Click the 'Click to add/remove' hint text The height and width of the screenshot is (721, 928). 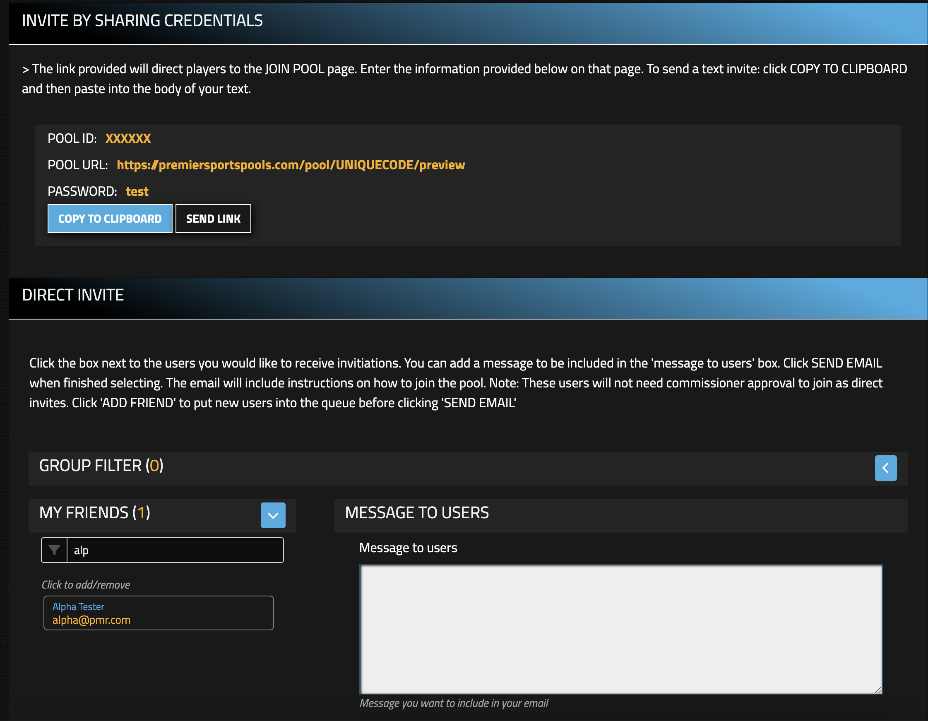pyautogui.click(x=85, y=584)
